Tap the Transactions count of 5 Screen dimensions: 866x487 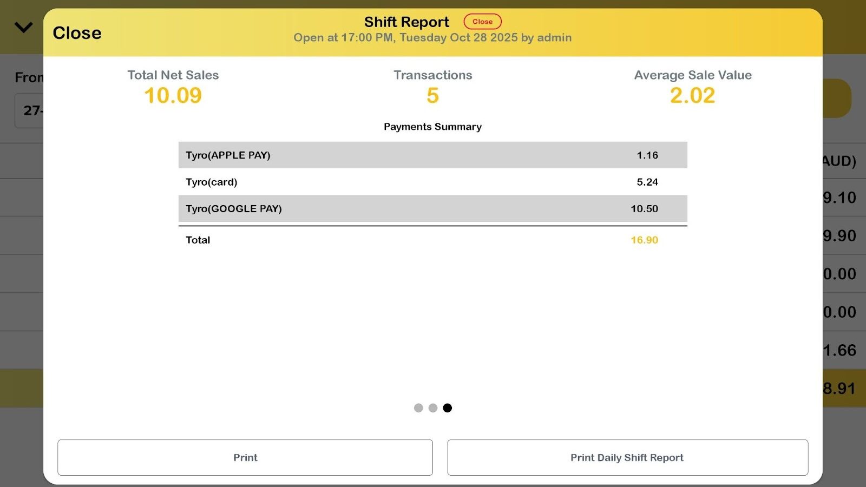pyautogui.click(x=432, y=96)
